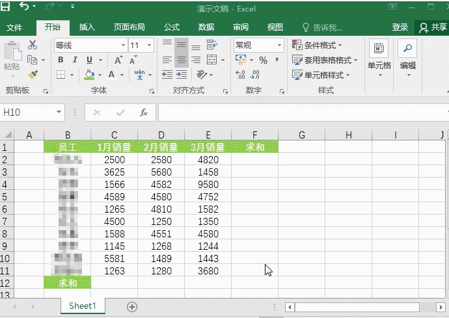Click the Save icon in title bar
Viewport: 449px width, 318px height.
[5, 6]
